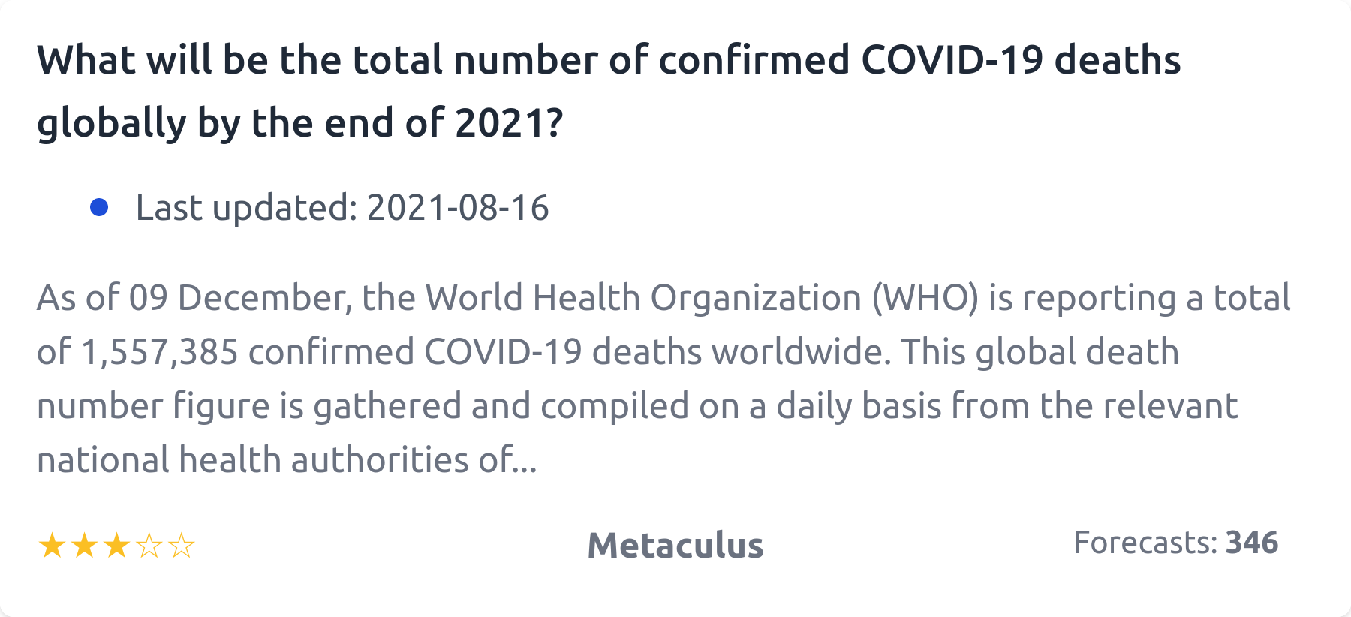Click the fourth empty star outline
1351x617 pixels.
149,546
